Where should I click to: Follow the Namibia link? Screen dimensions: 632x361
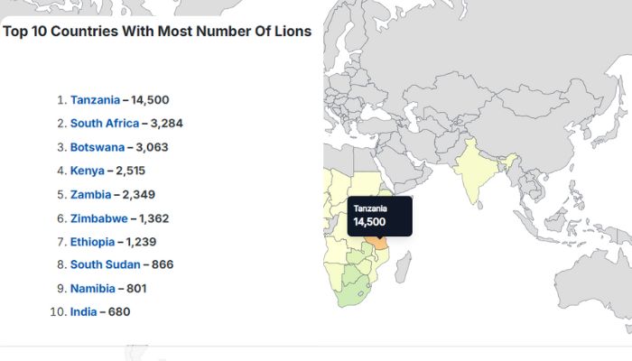click(x=92, y=288)
